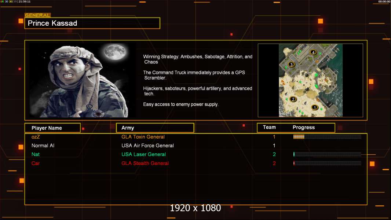
Task: Click the Prince Kassad general name field
Action: [x=92, y=23]
